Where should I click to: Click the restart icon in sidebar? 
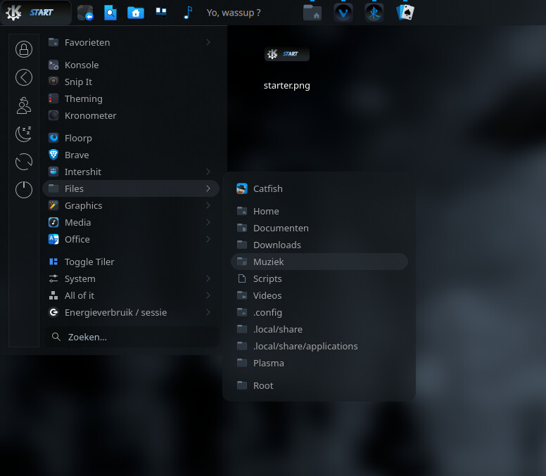point(24,162)
